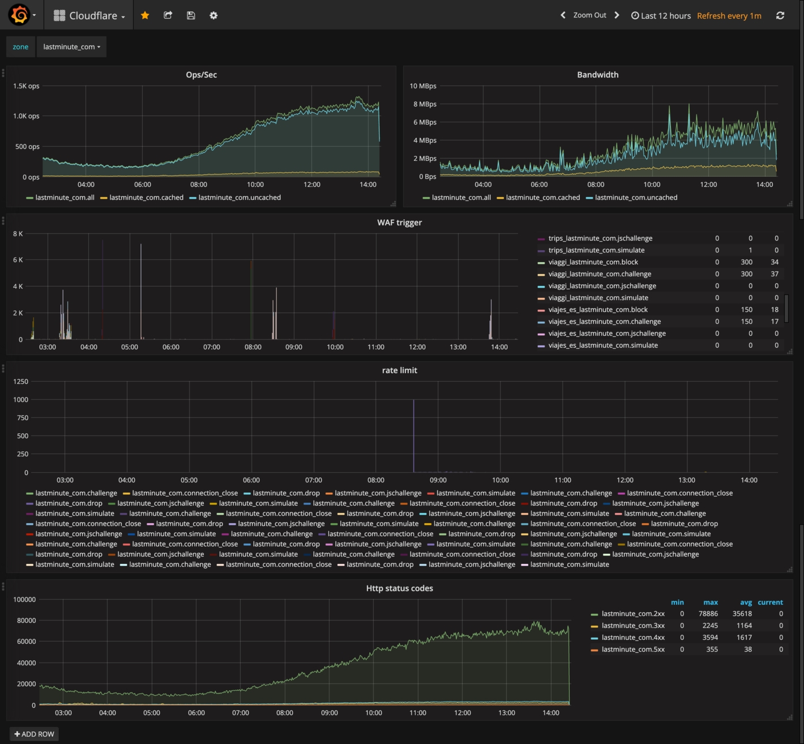
Task: Open the lastminute_com zone variable dropdown
Action: point(71,46)
